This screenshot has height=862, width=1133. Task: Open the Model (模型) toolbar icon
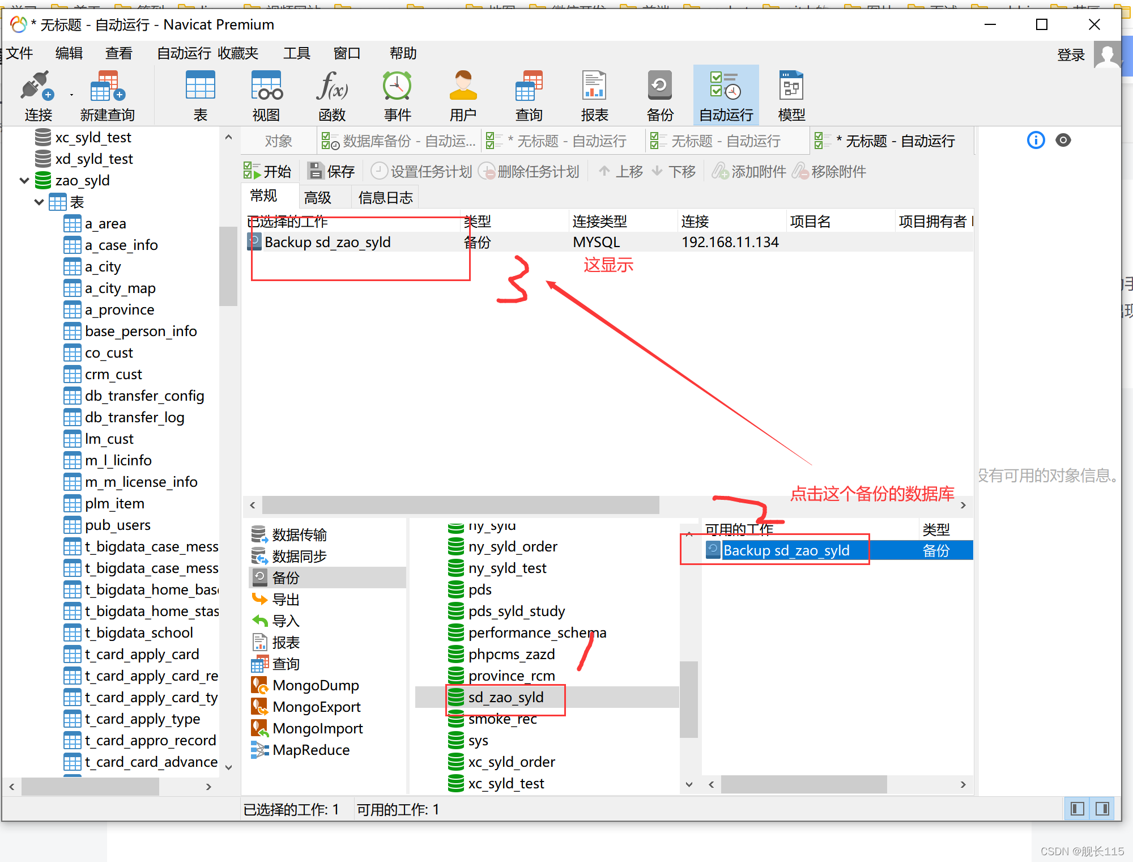pyautogui.click(x=791, y=96)
